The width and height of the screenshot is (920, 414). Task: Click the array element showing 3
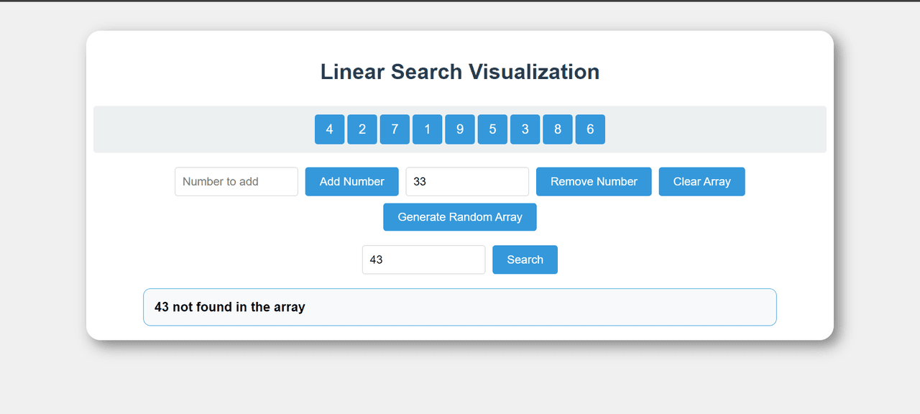pyautogui.click(x=525, y=129)
